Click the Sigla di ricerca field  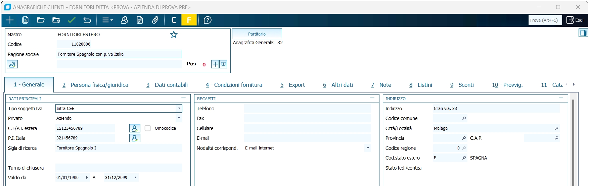click(x=119, y=148)
